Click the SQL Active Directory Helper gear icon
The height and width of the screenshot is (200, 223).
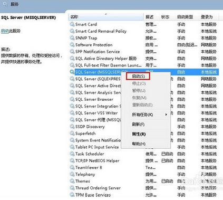pyautogui.click(x=72, y=59)
